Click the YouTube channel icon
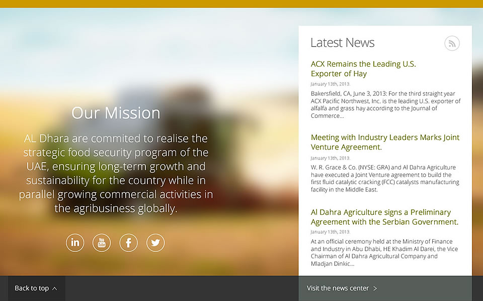The width and height of the screenshot is (483, 301). [102, 243]
